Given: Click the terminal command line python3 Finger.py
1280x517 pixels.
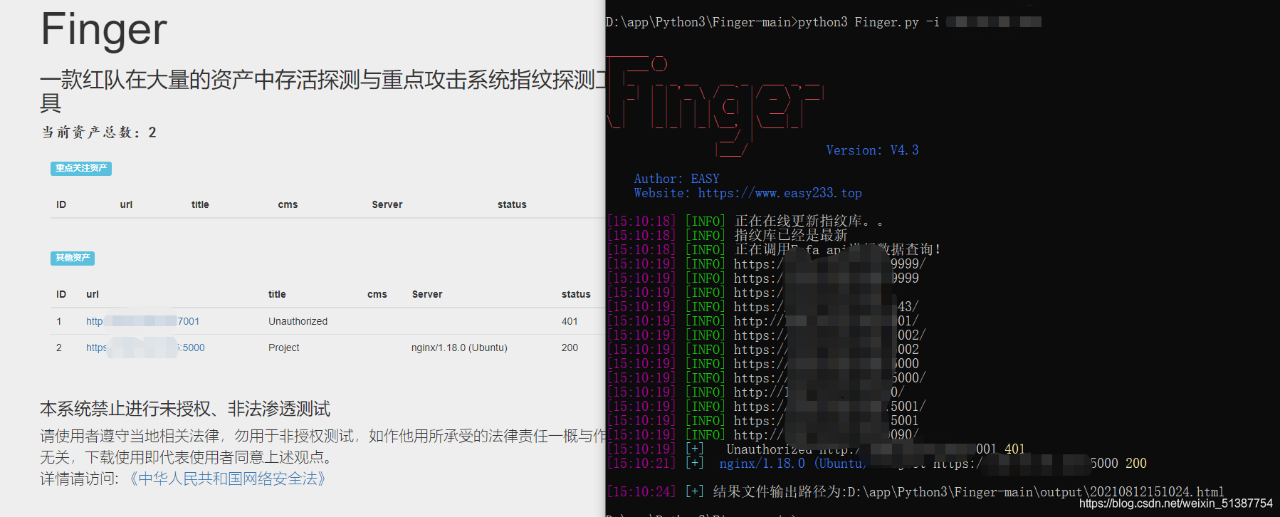Looking at the screenshot, I should [823, 22].
